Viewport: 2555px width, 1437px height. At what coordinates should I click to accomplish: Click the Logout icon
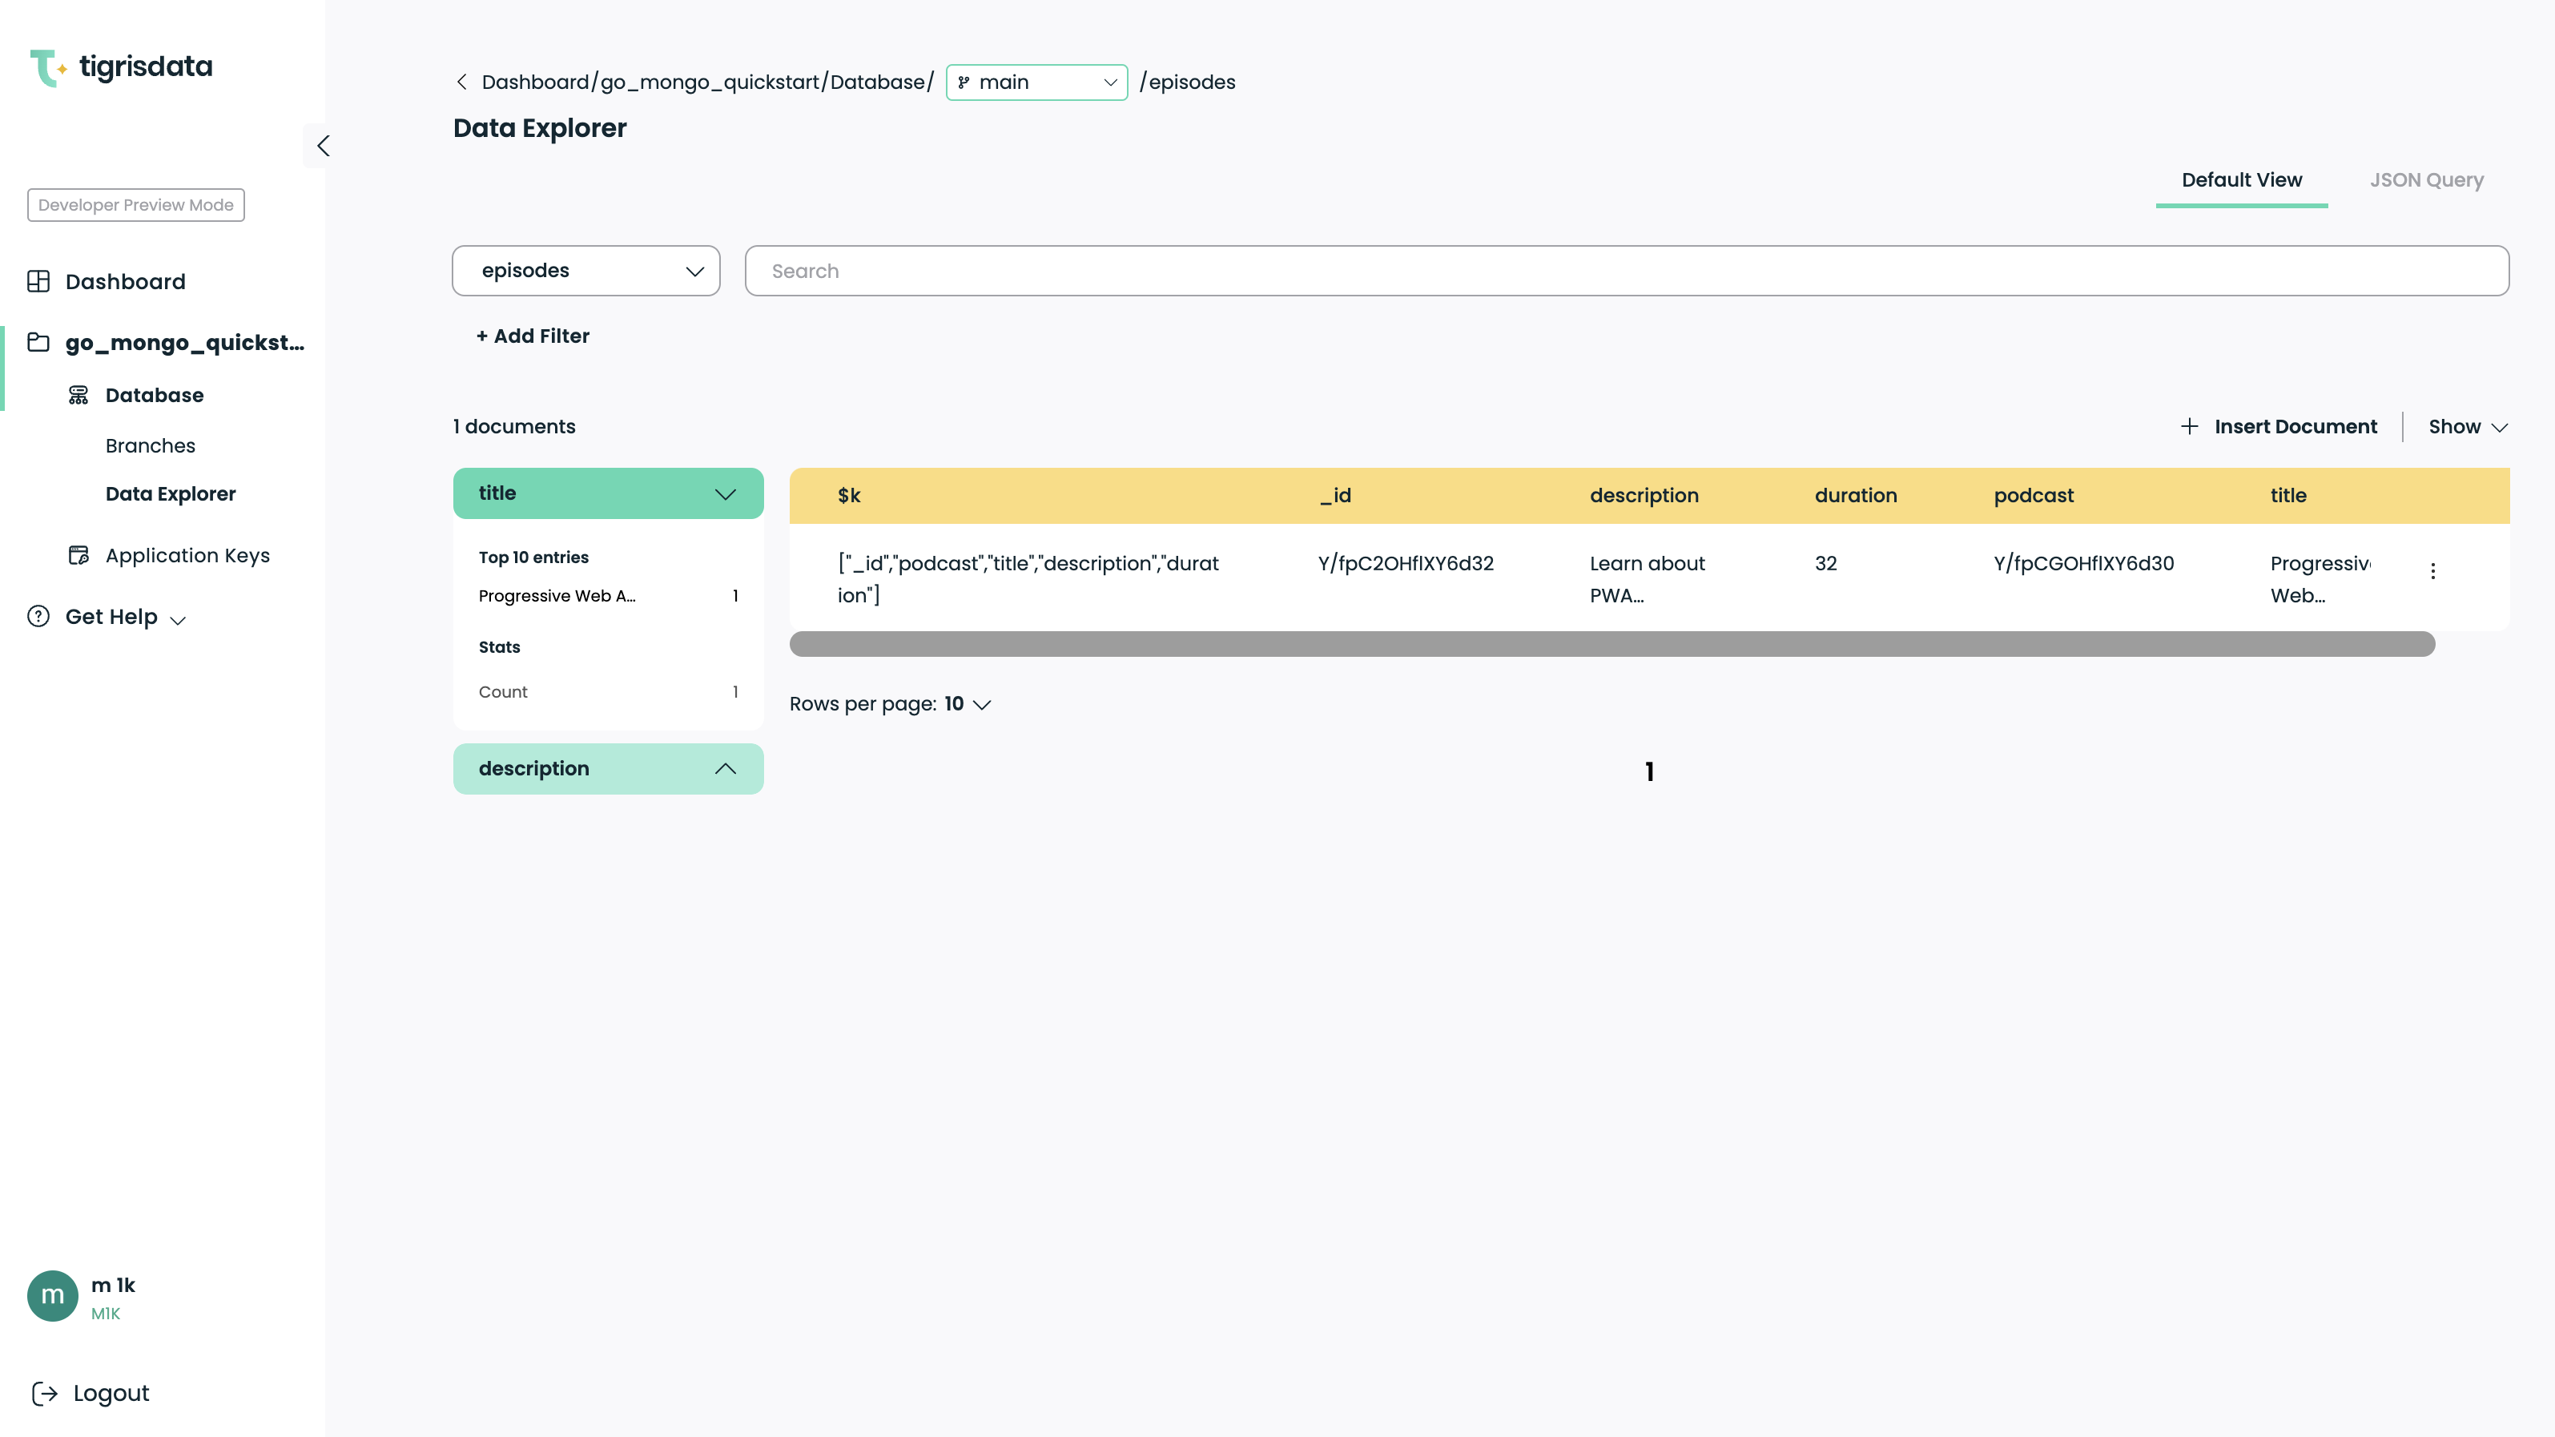45,1394
